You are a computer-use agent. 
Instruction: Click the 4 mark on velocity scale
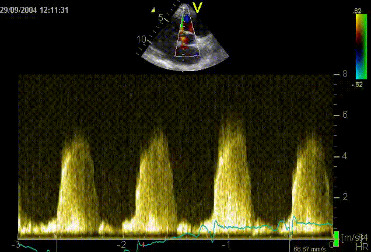coord(345,156)
